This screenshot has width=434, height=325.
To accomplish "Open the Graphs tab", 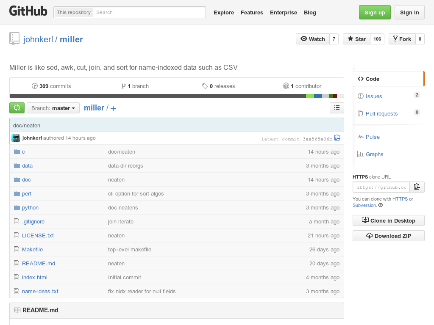I will (388, 154).
